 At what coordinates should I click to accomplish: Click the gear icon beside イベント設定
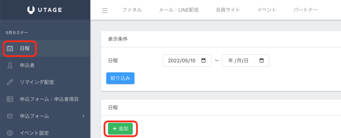tap(10, 133)
